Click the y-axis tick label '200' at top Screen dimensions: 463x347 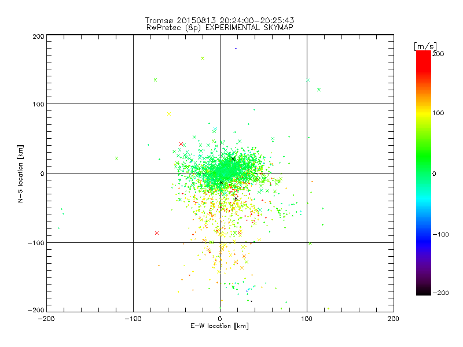(x=38, y=36)
